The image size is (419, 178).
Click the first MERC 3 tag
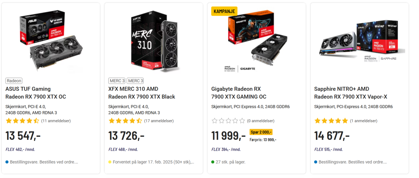[x=117, y=81]
